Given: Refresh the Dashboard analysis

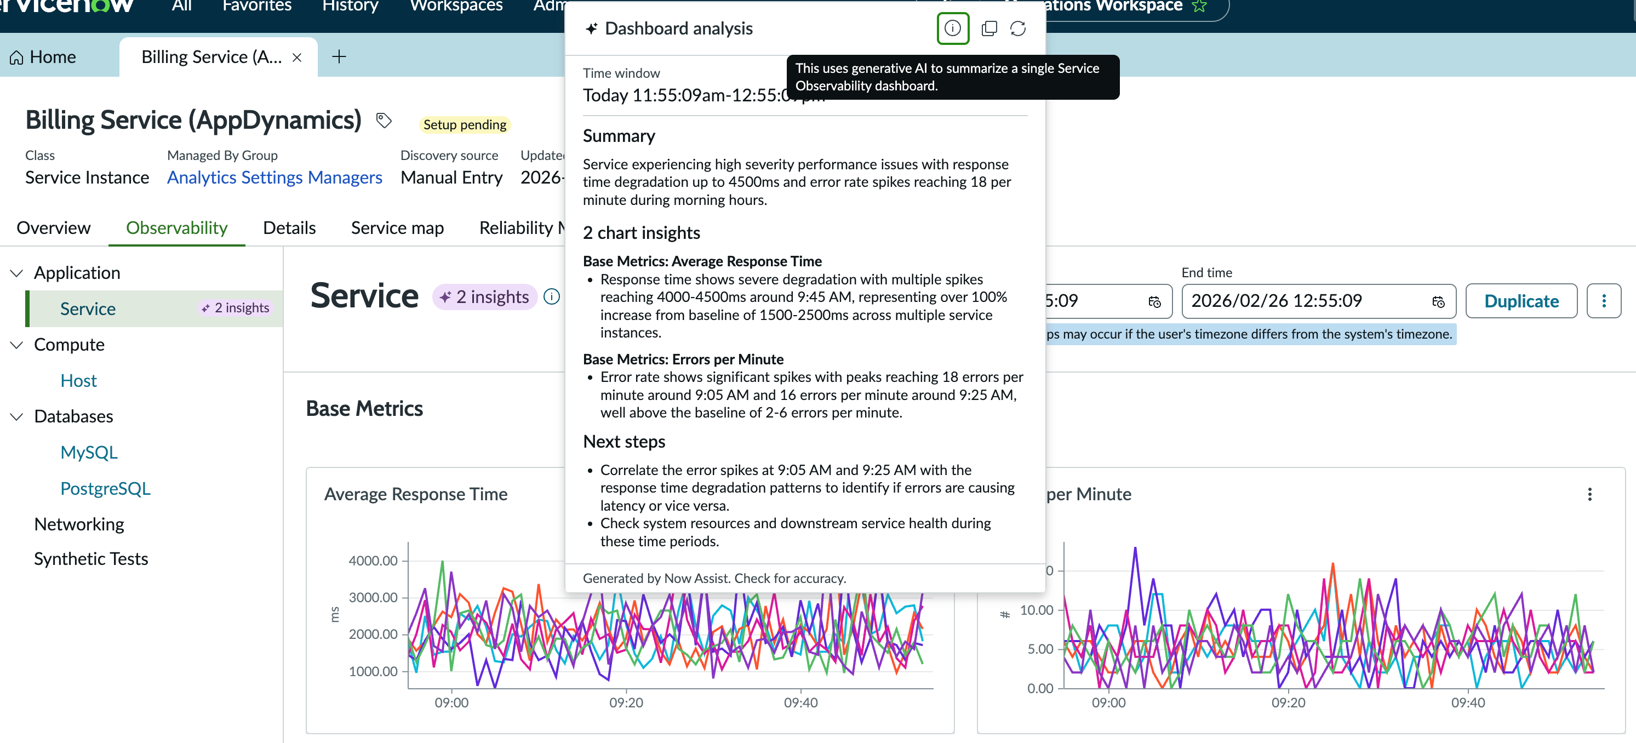Looking at the screenshot, I should click(x=1017, y=28).
